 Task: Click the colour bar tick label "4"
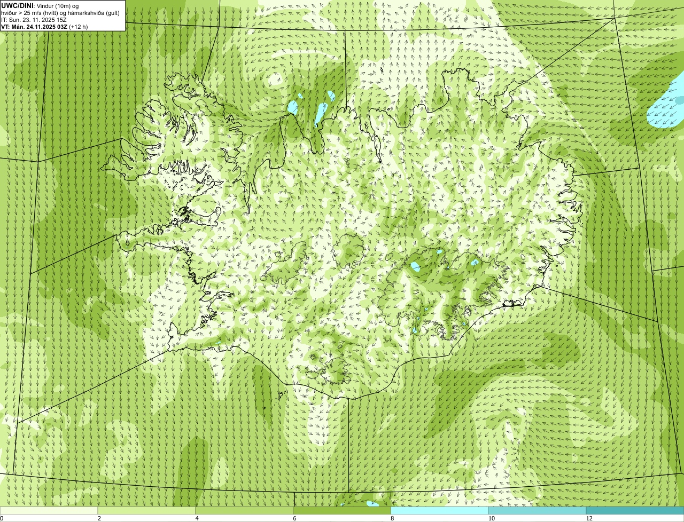point(197,518)
